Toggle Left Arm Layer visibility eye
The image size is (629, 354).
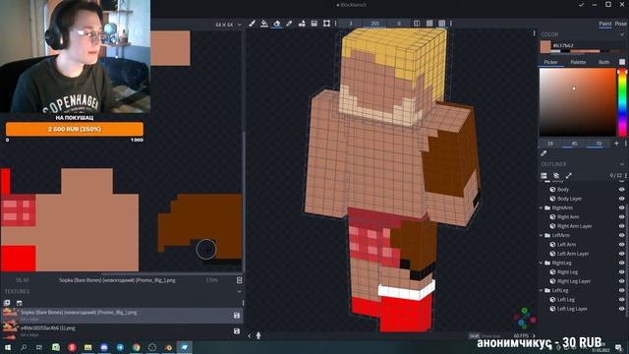[622, 254]
